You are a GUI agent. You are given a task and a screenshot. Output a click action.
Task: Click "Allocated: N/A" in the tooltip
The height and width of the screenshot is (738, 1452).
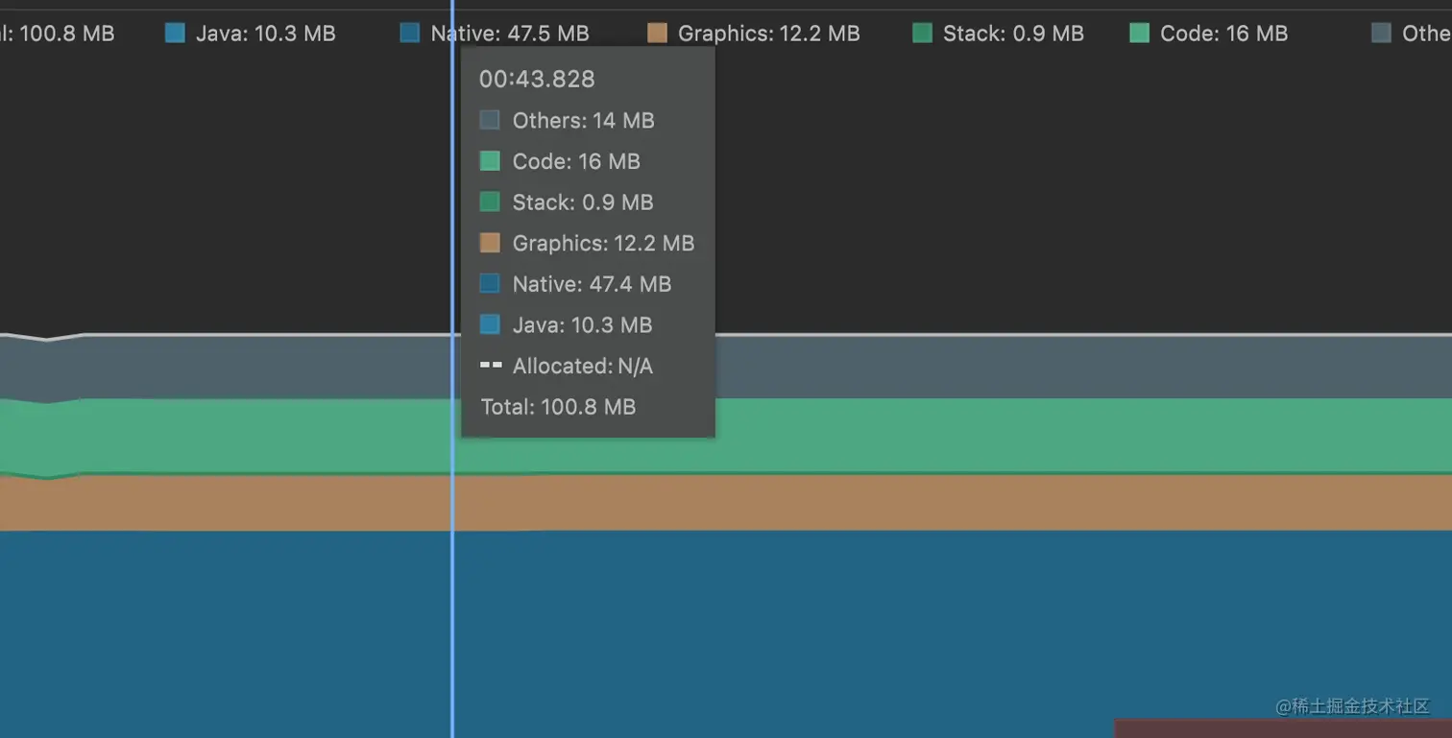click(x=582, y=366)
